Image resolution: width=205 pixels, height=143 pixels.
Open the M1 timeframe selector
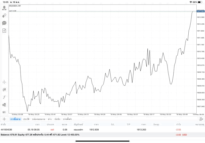point(4,112)
